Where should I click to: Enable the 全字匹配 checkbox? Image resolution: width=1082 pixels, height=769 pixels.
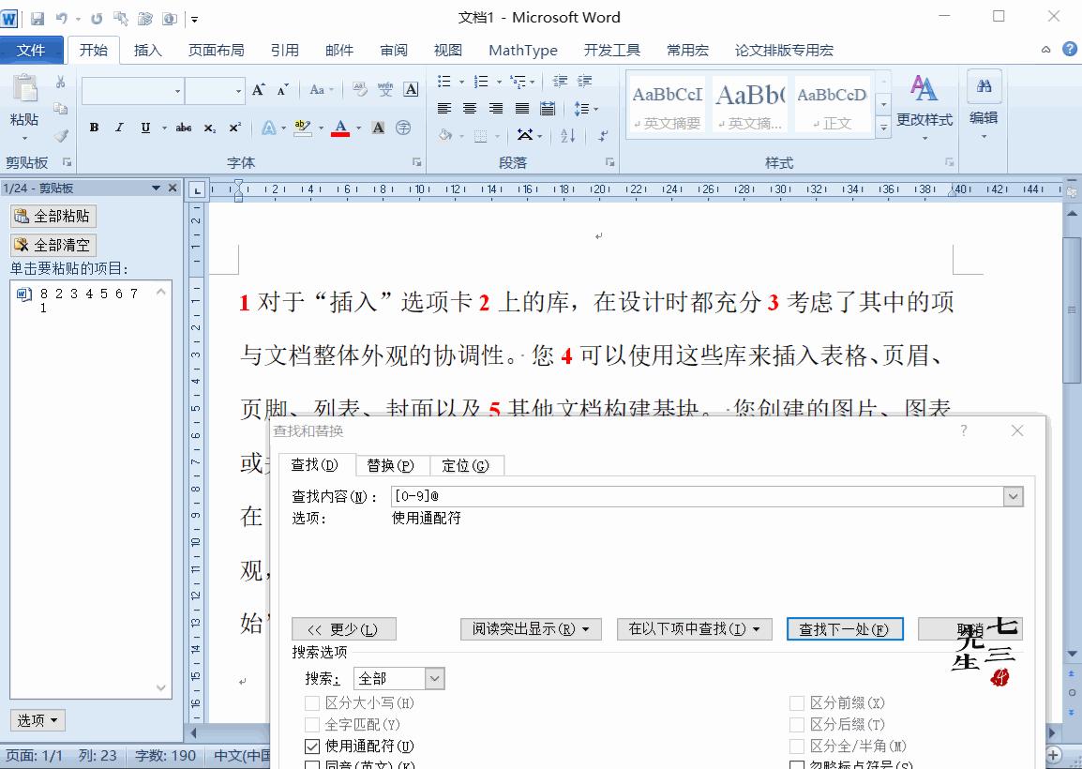tap(310, 725)
